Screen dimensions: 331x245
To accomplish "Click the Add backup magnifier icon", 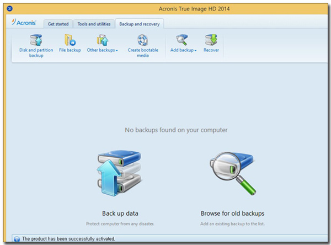I will coord(183,40).
